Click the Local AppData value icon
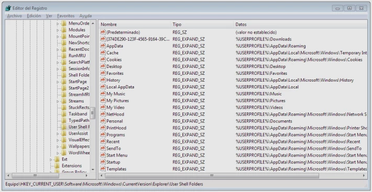 [103, 87]
